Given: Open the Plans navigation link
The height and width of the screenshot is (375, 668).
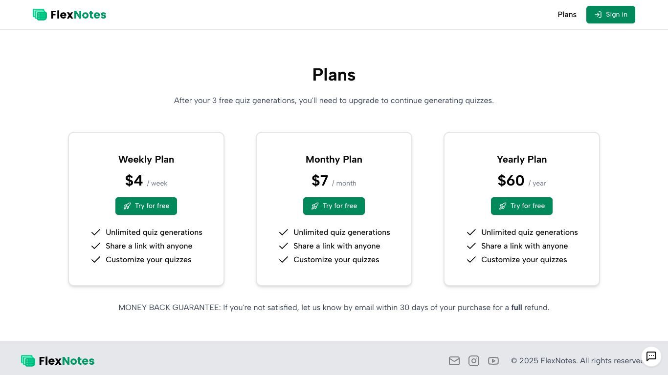Looking at the screenshot, I should tap(567, 15).
